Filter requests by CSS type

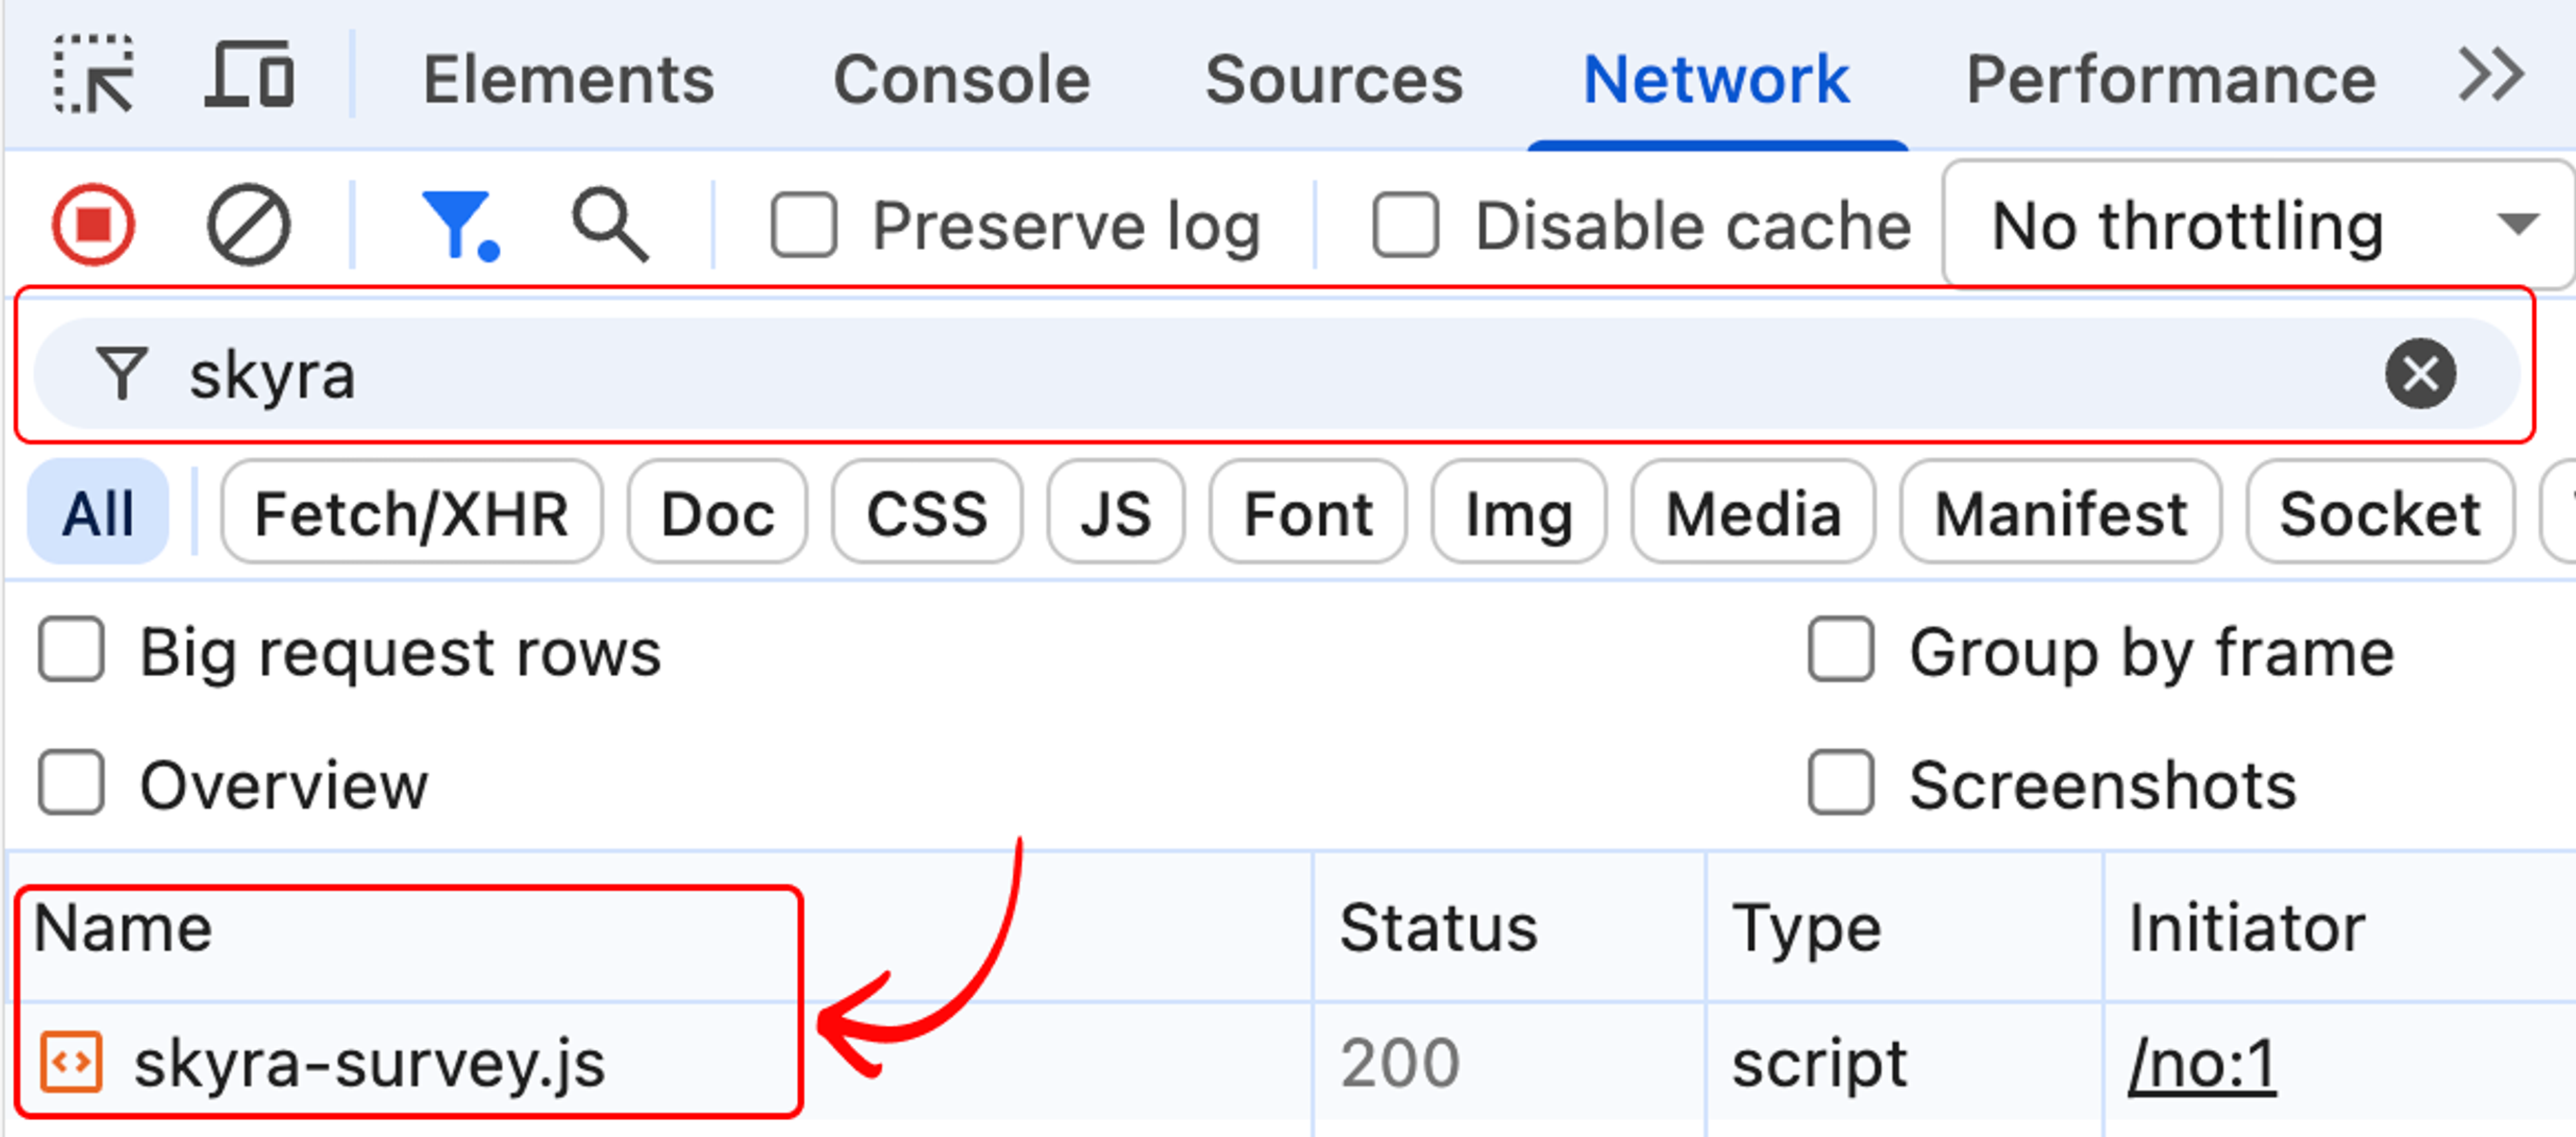(x=927, y=513)
